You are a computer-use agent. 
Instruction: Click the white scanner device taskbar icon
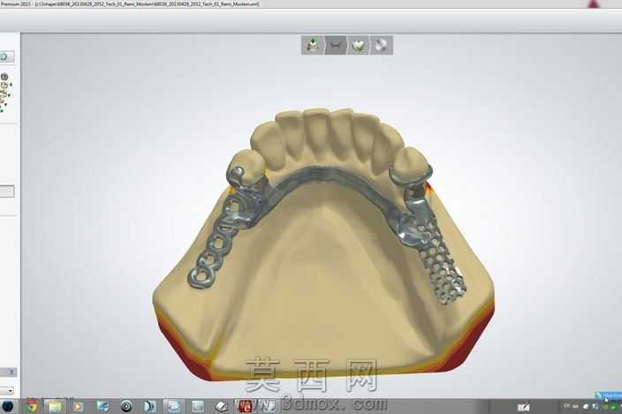[222, 406]
